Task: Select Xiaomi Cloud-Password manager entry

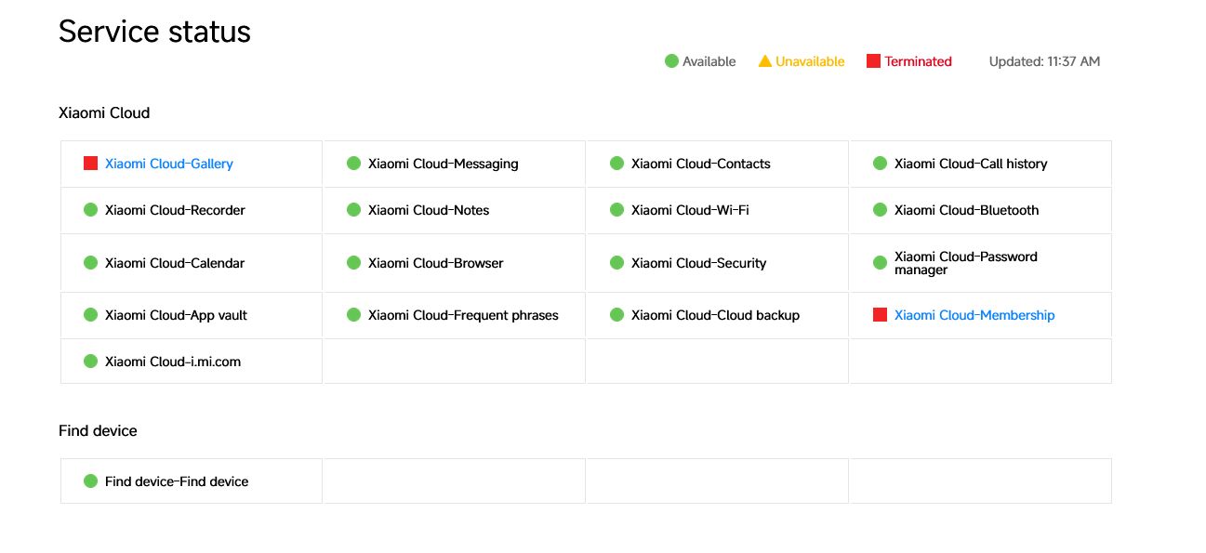Action: [965, 263]
